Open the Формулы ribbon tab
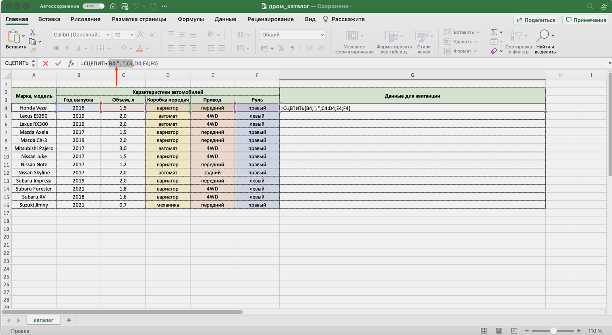 coord(190,19)
